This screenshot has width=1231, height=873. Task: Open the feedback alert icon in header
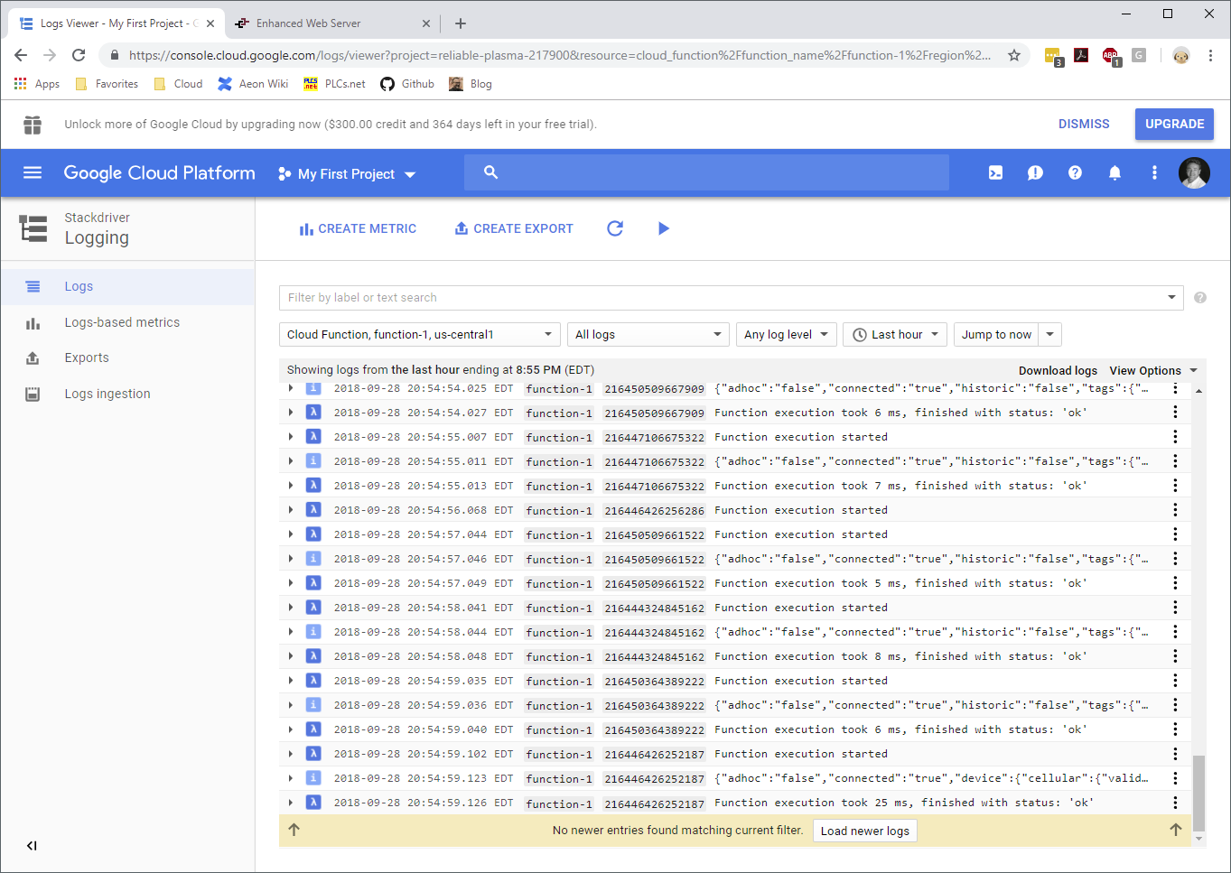tap(1035, 172)
